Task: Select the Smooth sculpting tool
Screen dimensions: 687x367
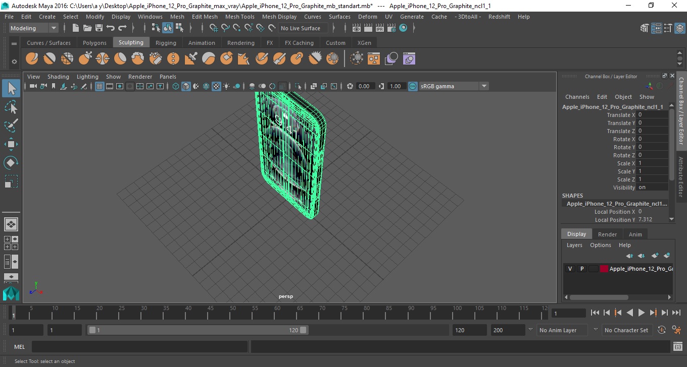Action: 50,59
